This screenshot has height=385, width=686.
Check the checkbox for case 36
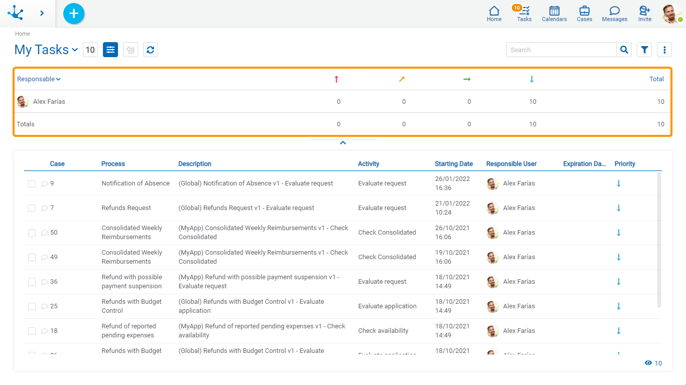(x=32, y=282)
